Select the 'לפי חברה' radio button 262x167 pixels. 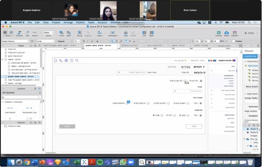(x=201, y=81)
